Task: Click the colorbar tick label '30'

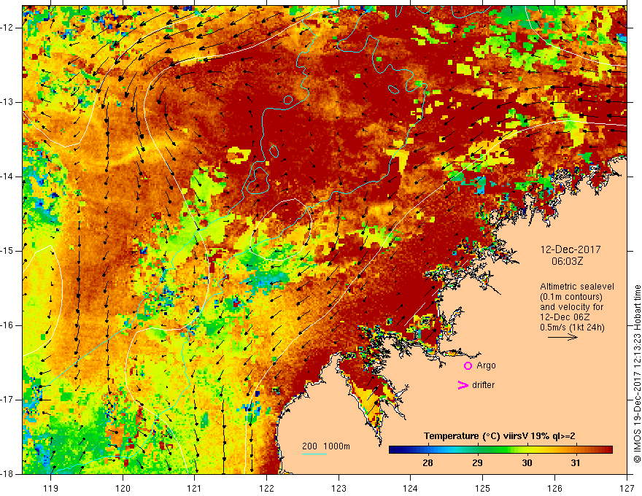Action: click(x=527, y=463)
